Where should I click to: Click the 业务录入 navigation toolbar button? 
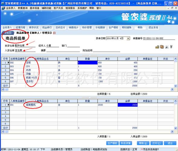7,27
